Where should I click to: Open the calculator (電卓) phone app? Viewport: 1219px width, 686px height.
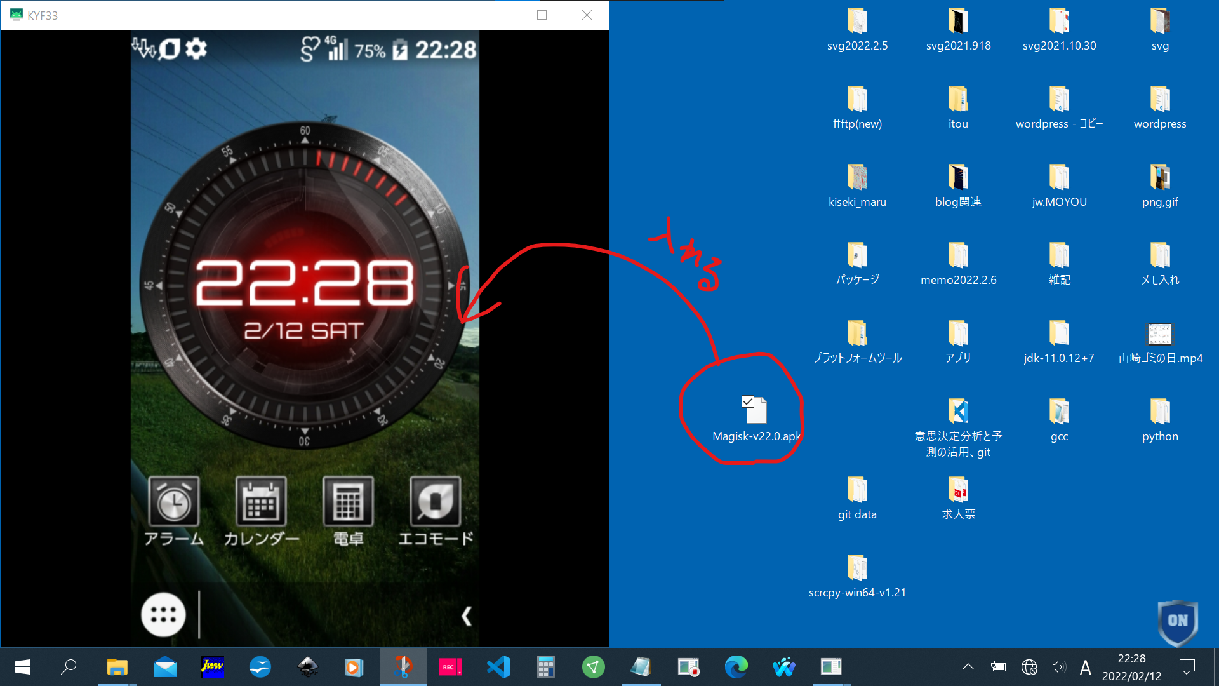[x=348, y=502]
